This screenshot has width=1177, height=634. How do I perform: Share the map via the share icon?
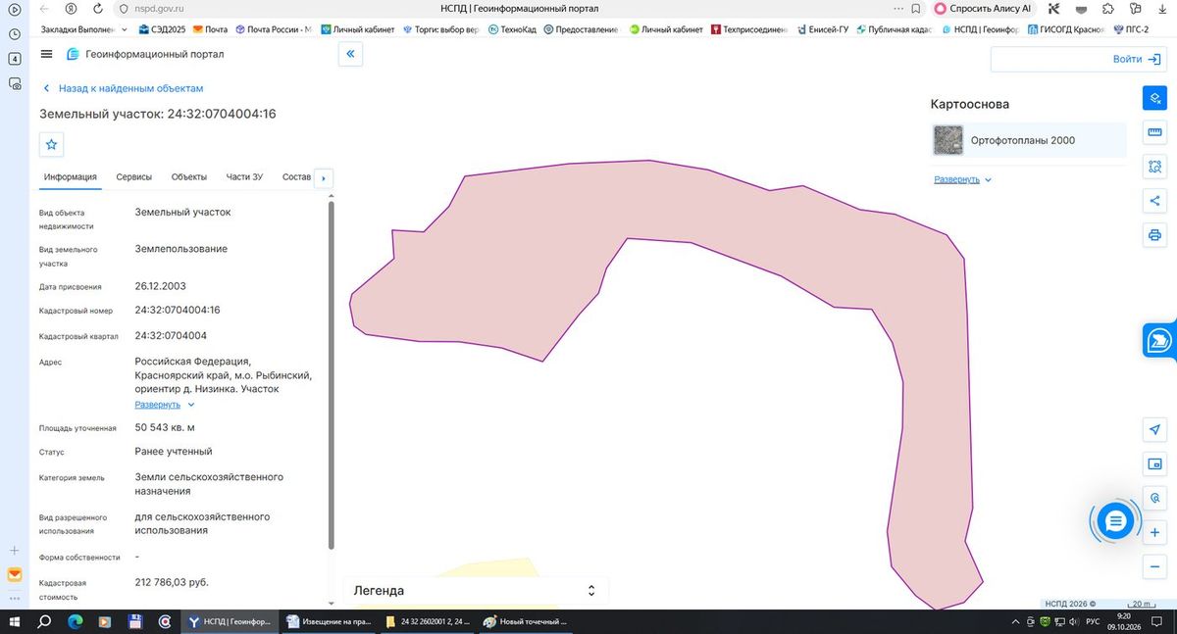[1154, 201]
